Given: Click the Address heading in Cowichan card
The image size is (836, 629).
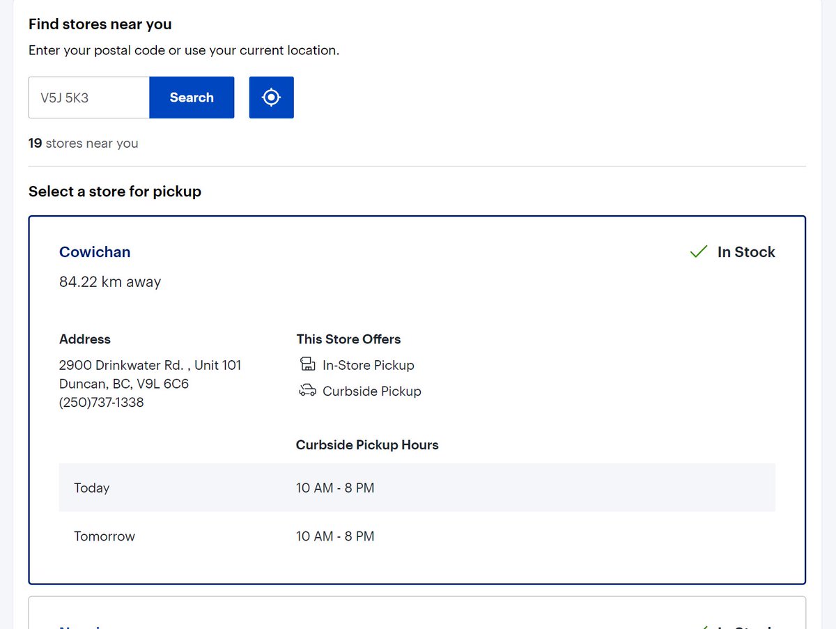Looking at the screenshot, I should 85,339.
